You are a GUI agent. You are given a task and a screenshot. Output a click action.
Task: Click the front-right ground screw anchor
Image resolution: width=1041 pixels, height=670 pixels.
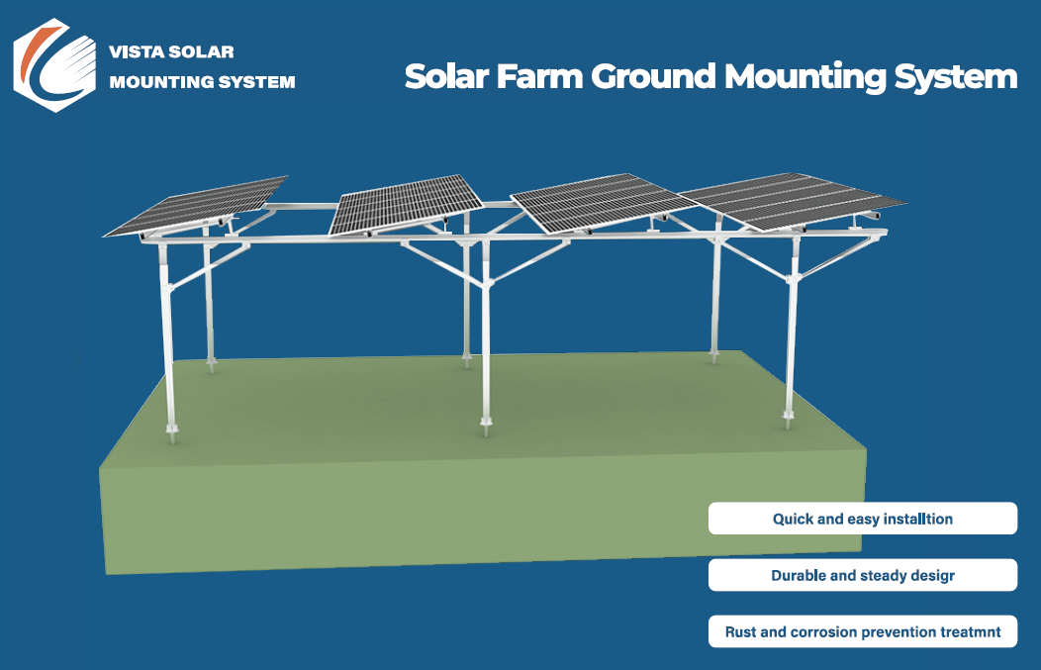click(788, 420)
